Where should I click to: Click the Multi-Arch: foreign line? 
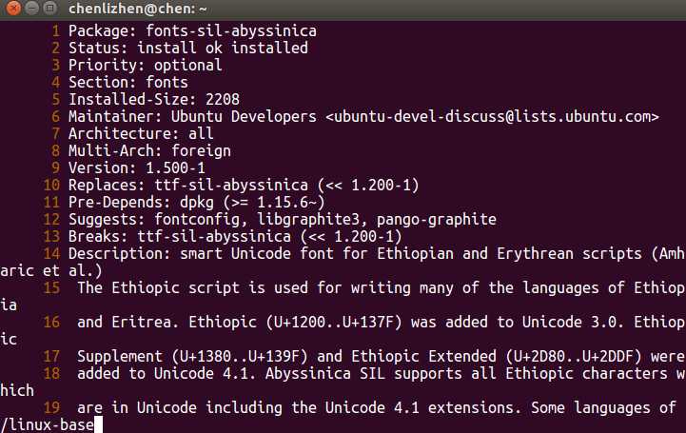tap(149, 151)
